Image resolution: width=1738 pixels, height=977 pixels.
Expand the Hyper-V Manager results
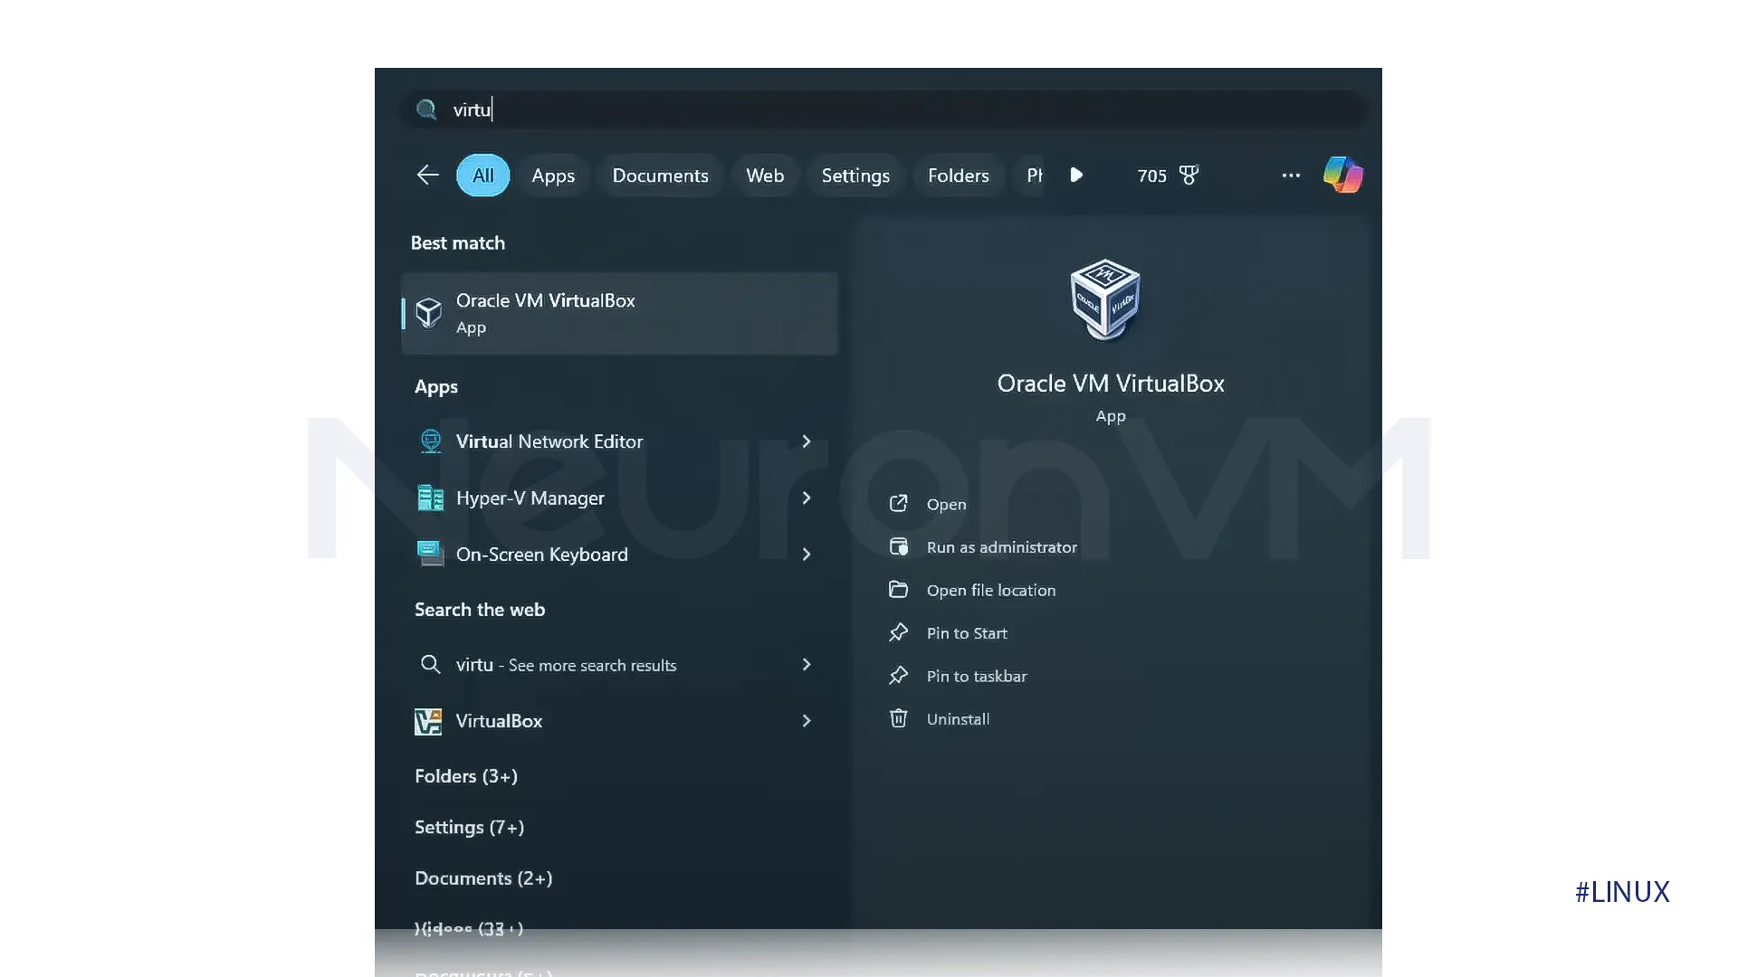(807, 498)
